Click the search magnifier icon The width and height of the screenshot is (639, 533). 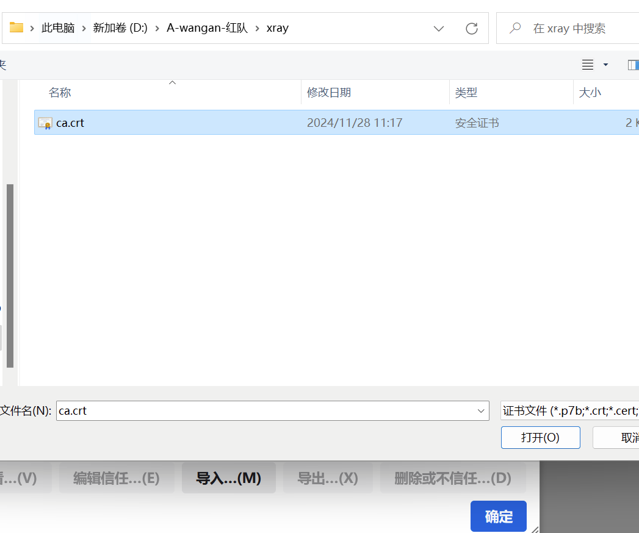click(515, 28)
